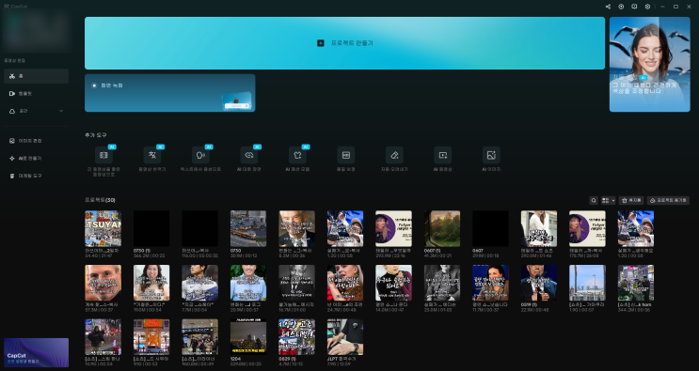This screenshot has height=371, width=699.
Task: Open the black 0607 project thumbnail
Action: (x=490, y=228)
